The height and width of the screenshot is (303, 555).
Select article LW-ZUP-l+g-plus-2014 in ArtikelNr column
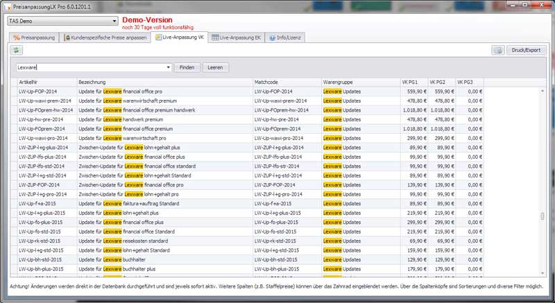click(x=43, y=148)
